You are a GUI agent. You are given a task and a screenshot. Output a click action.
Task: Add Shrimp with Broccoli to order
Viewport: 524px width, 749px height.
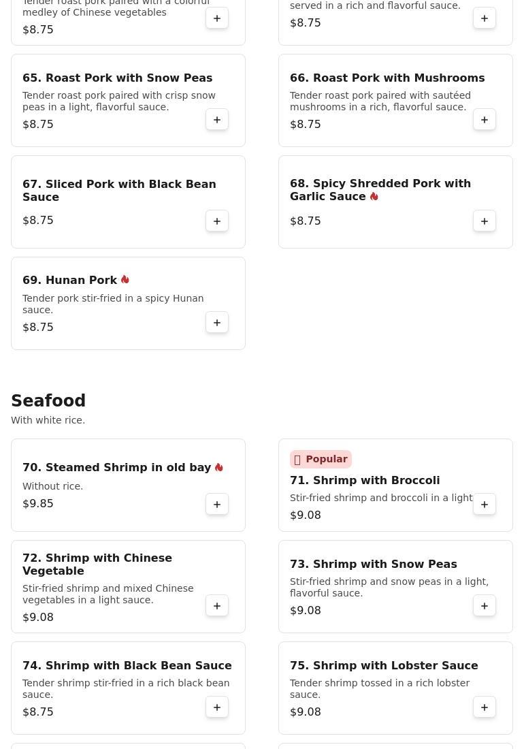484,505
